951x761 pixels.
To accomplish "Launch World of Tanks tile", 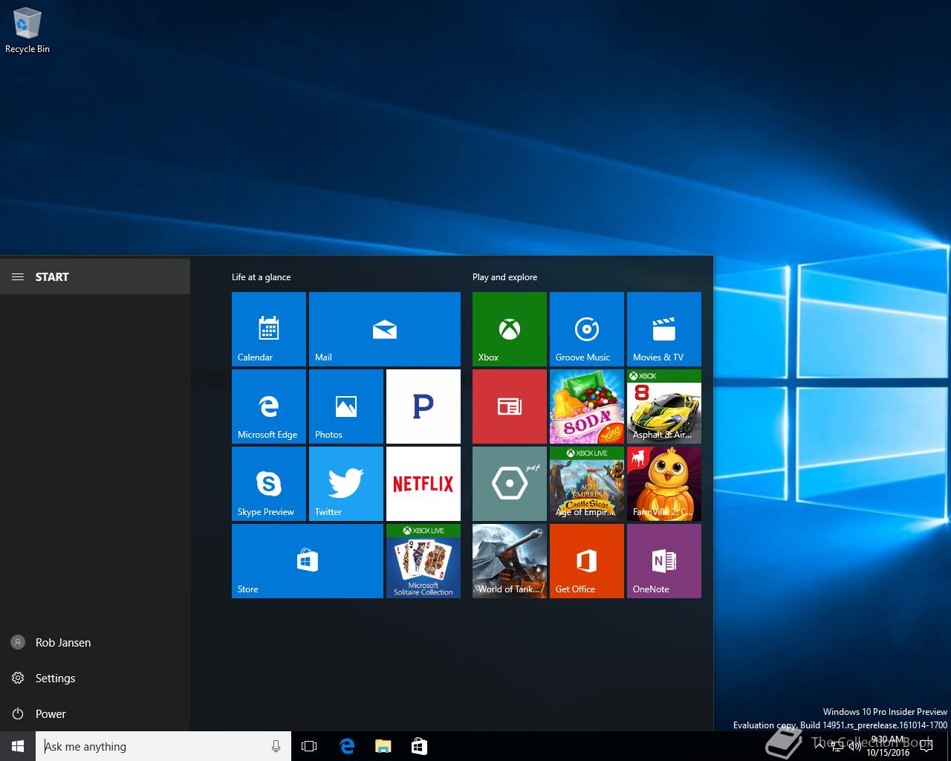I will click(510, 561).
